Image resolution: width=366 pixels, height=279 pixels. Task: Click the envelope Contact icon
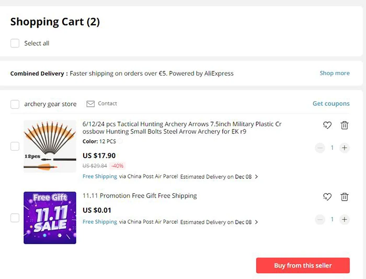[x=90, y=104]
